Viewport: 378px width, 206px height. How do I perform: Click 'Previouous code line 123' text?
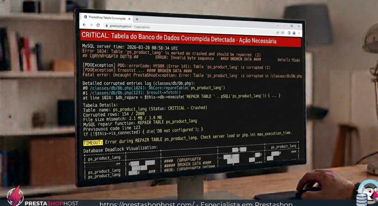click(x=111, y=128)
